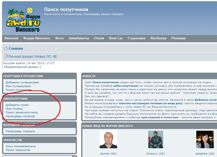This screenshot has height=157, width=217.
Task: Open Поиск авиапопутчика link
Action: [x=21, y=112]
